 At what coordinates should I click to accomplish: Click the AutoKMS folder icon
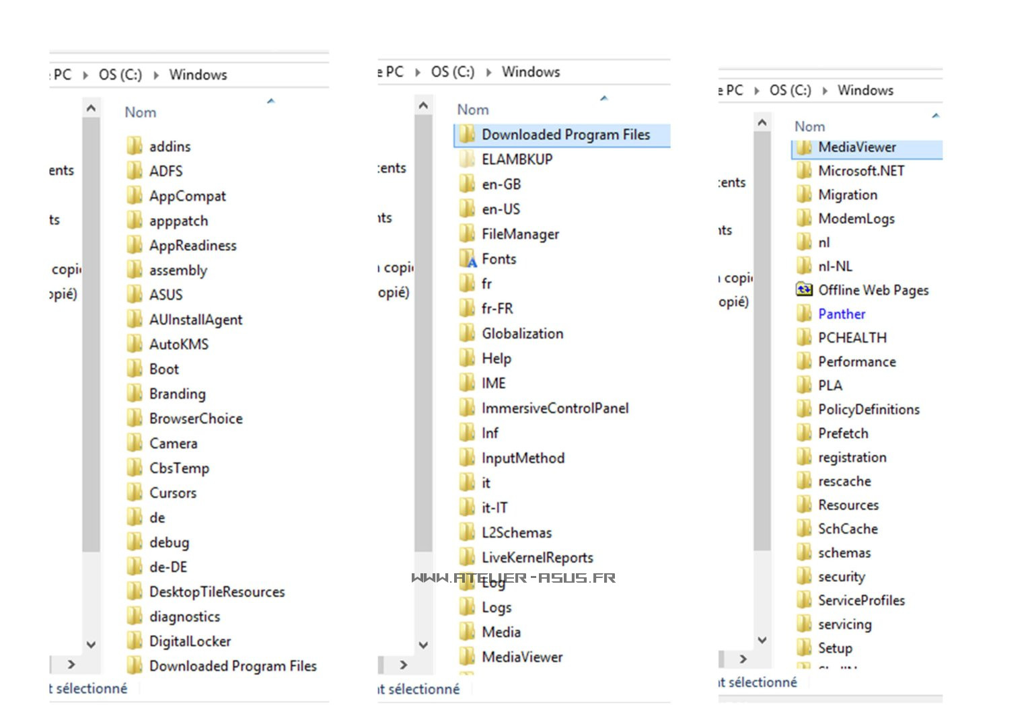click(x=135, y=344)
